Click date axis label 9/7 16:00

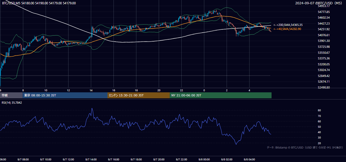[114, 160]
